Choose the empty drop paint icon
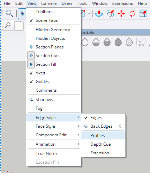The image size is (150, 173). click(x=85, y=42)
